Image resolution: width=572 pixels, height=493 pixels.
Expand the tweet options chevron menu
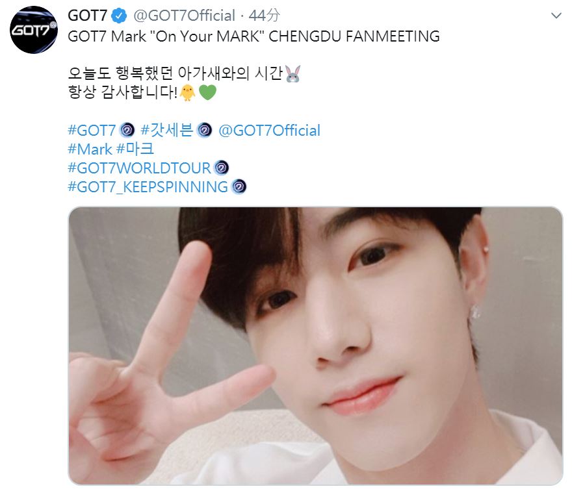556,16
